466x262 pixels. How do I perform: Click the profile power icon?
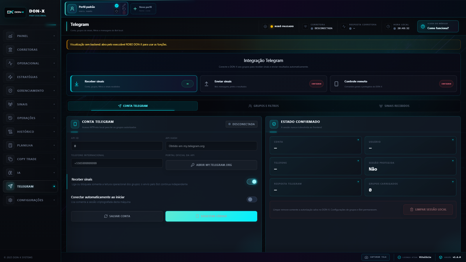pyautogui.click(x=116, y=11)
